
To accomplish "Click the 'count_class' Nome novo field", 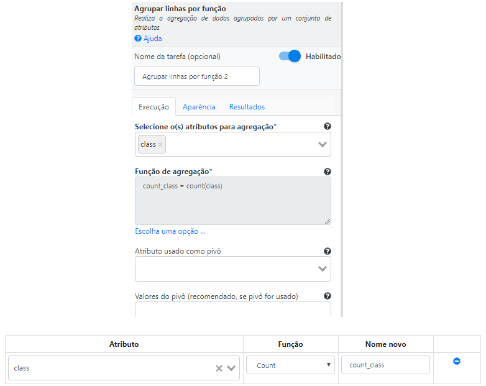I will pyautogui.click(x=385, y=365).
